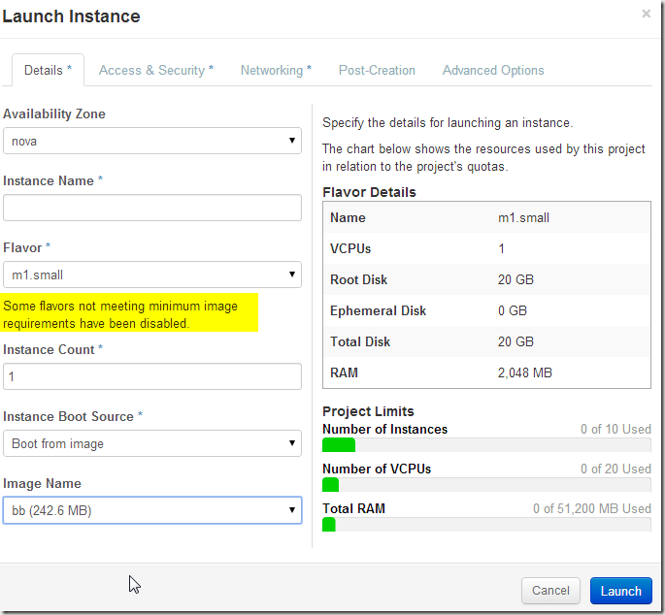Viewport: 665px width, 615px height.
Task: Edit the Instance Count field
Action: pyautogui.click(x=152, y=376)
